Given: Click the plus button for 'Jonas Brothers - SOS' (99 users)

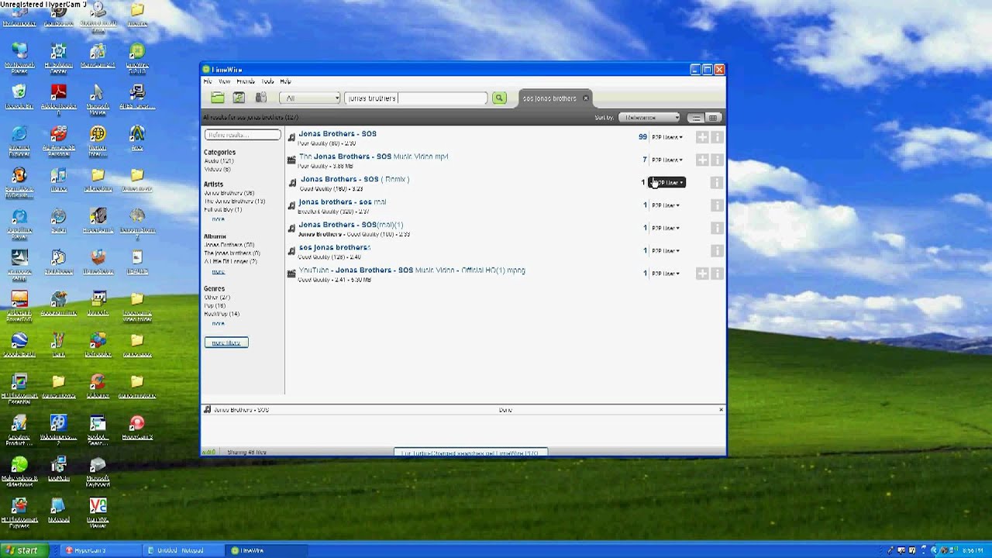Looking at the screenshot, I should pyautogui.click(x=702, y=137).
